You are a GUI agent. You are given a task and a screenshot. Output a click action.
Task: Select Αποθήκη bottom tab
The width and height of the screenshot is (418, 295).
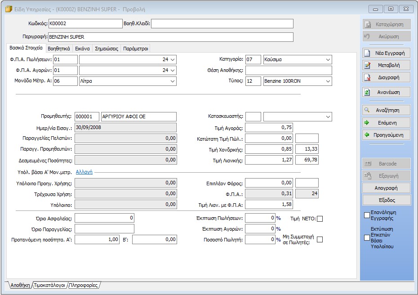(x=20, y=285)
